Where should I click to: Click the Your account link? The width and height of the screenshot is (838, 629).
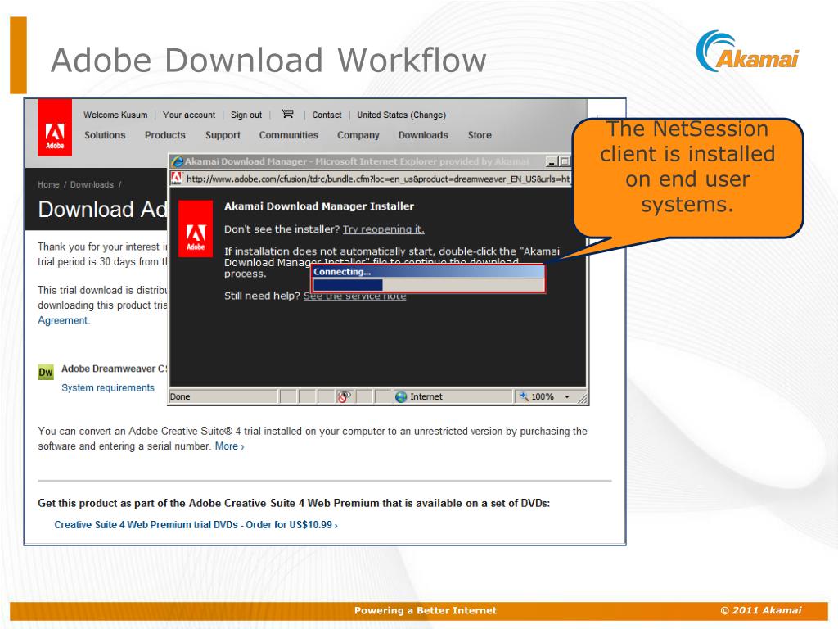click(x=189, y=115)
